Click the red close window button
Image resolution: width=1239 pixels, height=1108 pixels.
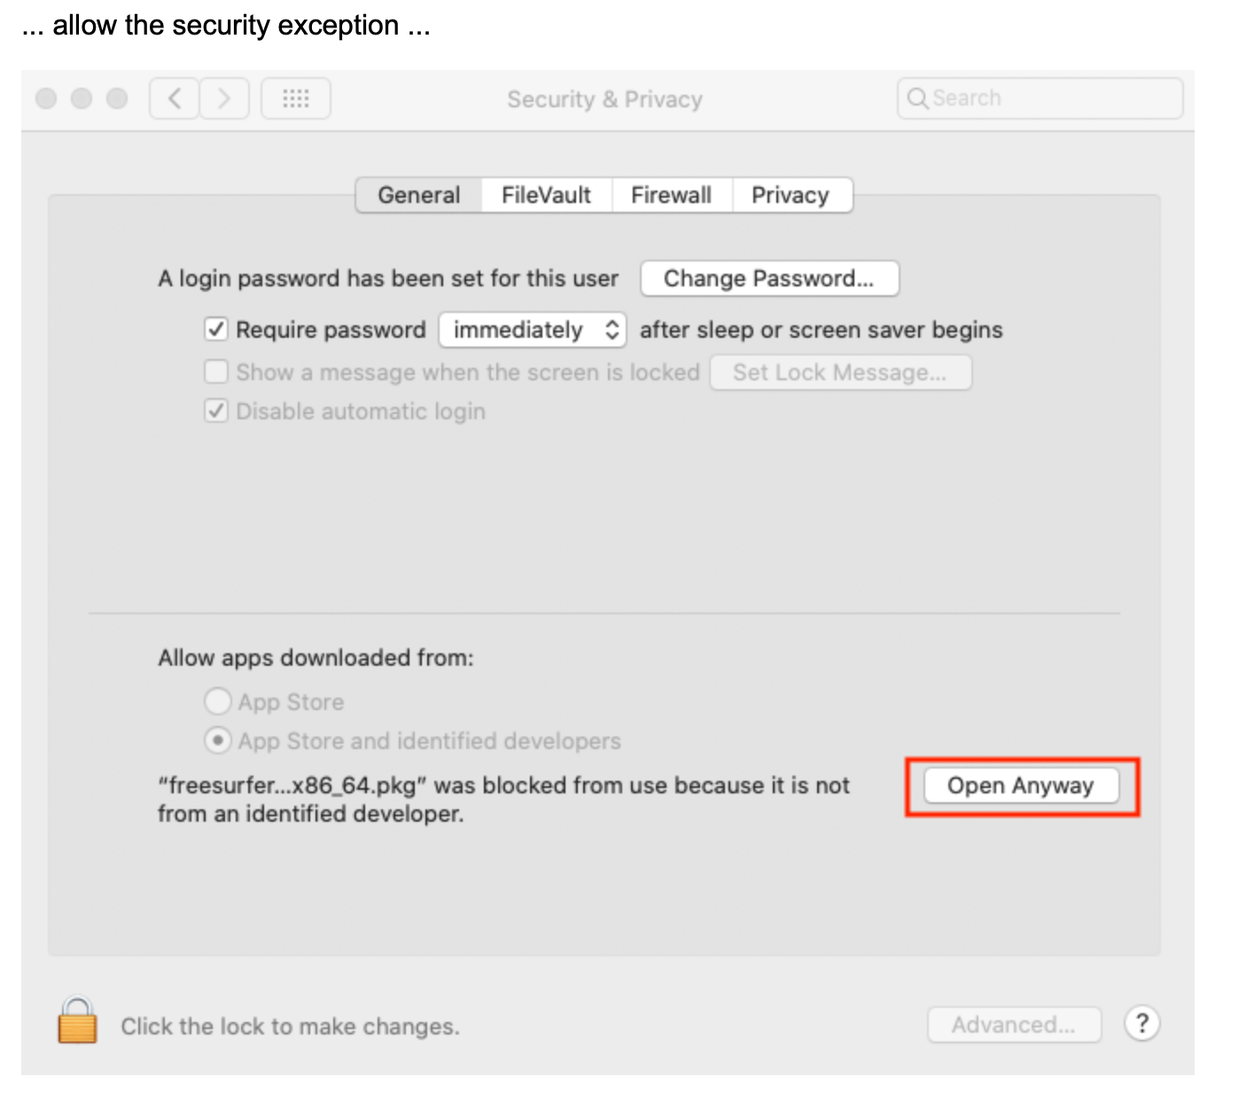point(46,98)
